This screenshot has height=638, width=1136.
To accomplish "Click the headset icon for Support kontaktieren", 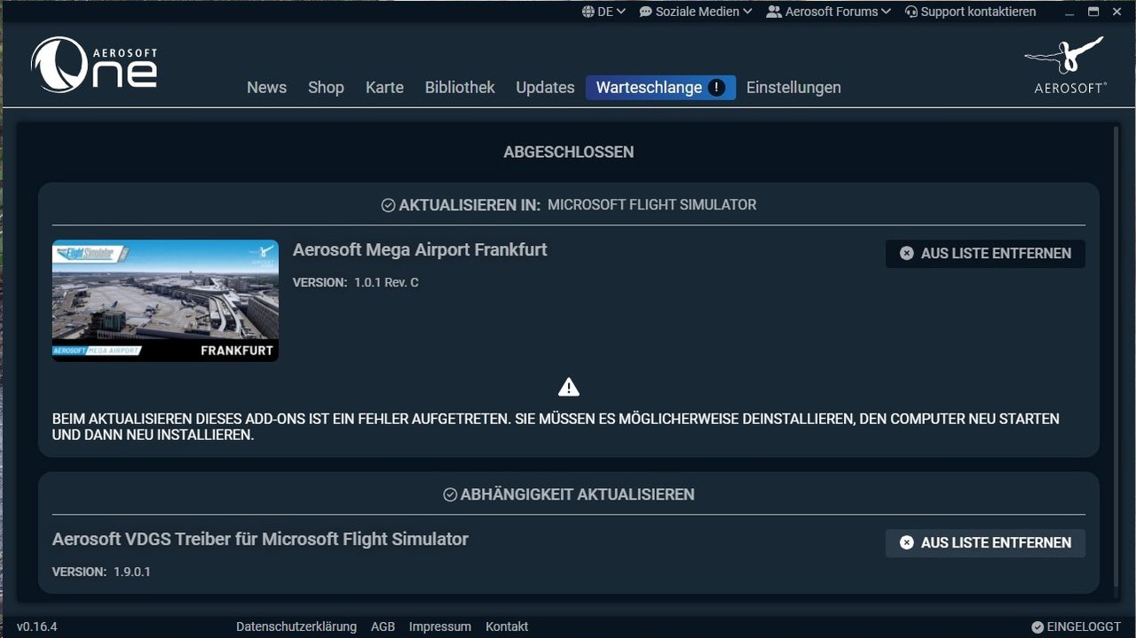I will (911, 12).
